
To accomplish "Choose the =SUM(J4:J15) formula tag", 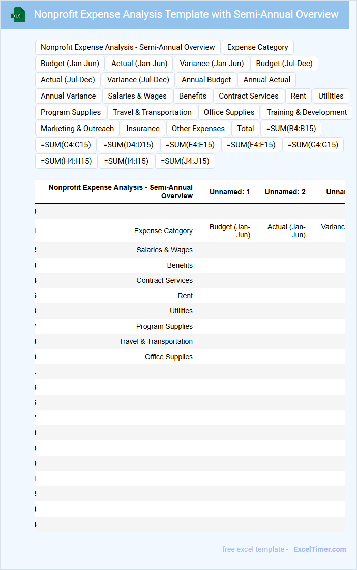I will click(185, 161).
